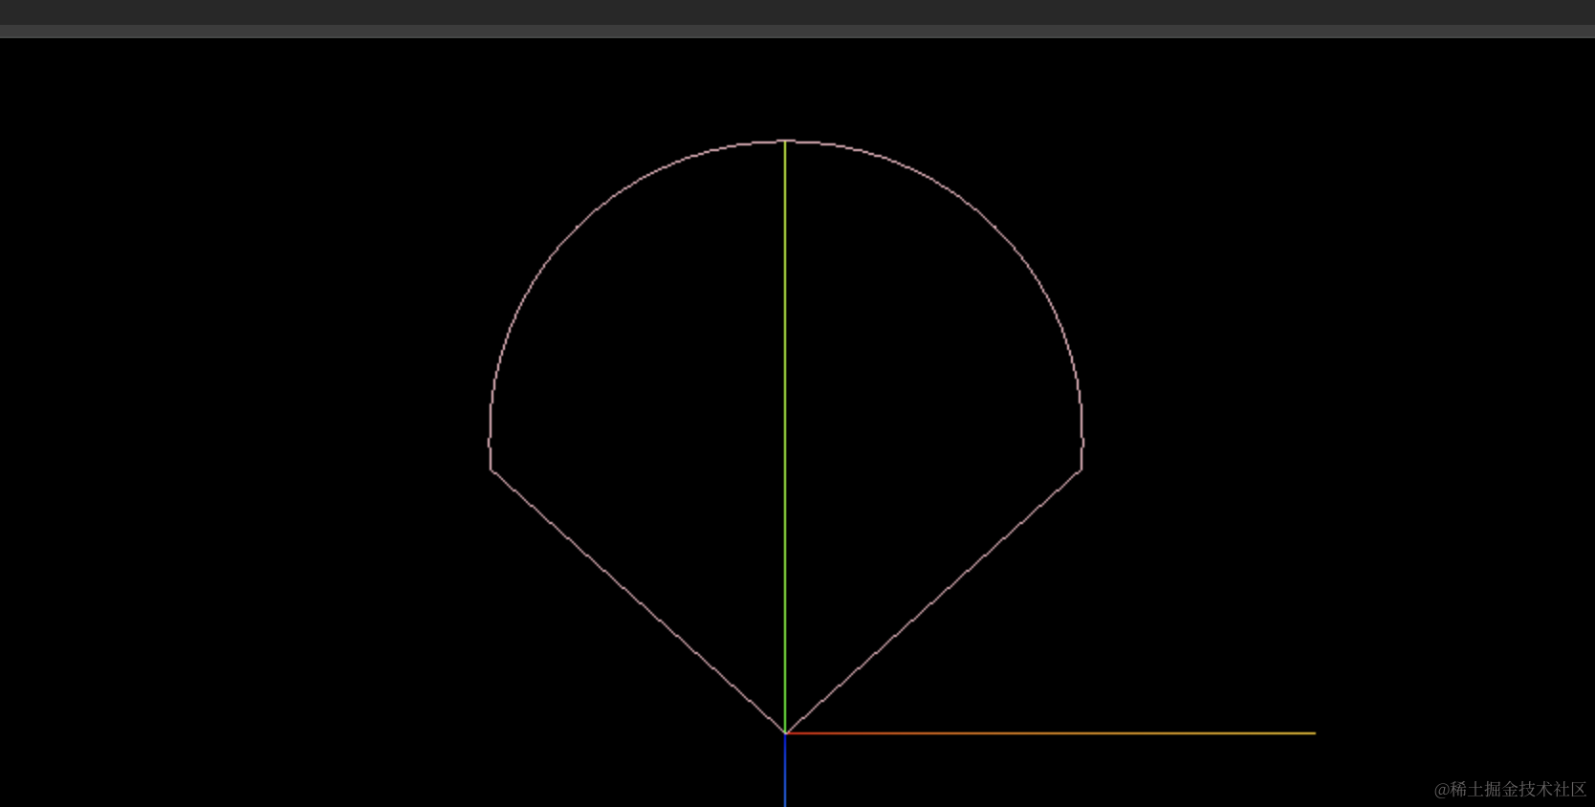
Task: Click the blue Z axis line below origin
Action: [x=785, y=771]
